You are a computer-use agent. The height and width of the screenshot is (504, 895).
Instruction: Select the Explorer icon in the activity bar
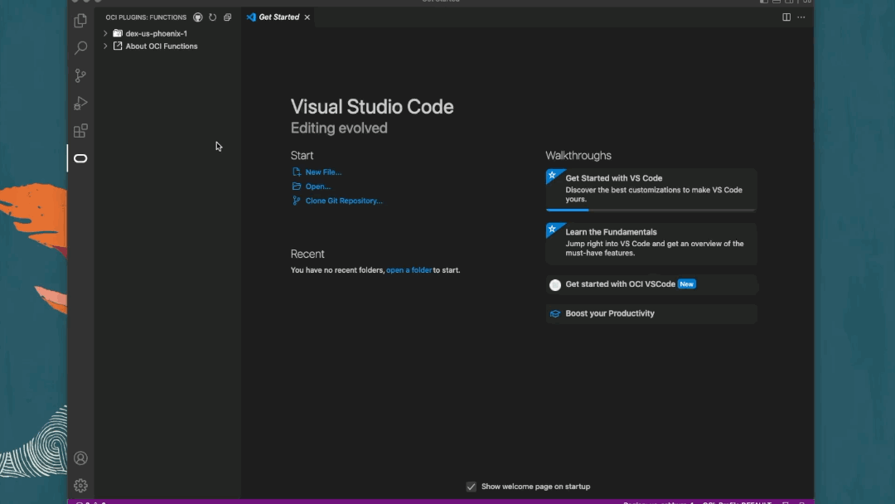coord(80,20)
